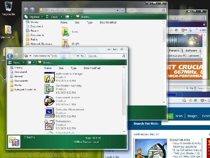Click Search the Web input field
210x158 pixels.
click(185, 123)
